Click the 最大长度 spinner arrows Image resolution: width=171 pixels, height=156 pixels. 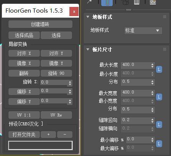coord(152,66)
